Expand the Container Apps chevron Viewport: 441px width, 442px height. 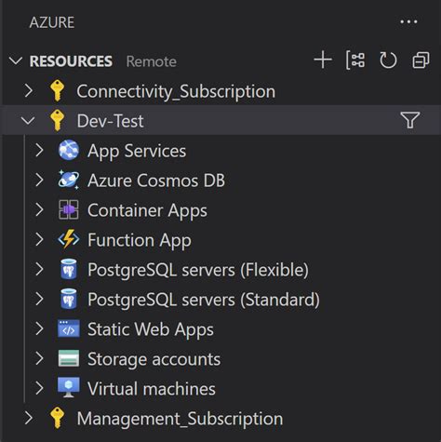pyautogui.click(x=39, y=209)
